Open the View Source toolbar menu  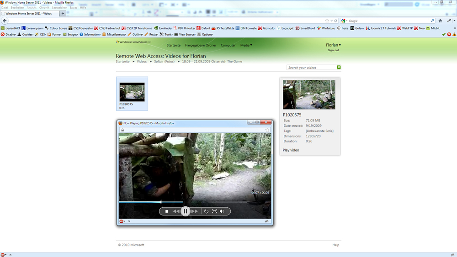pos(185,34)
